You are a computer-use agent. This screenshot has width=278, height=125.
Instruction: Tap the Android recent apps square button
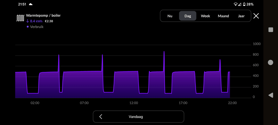271,30
